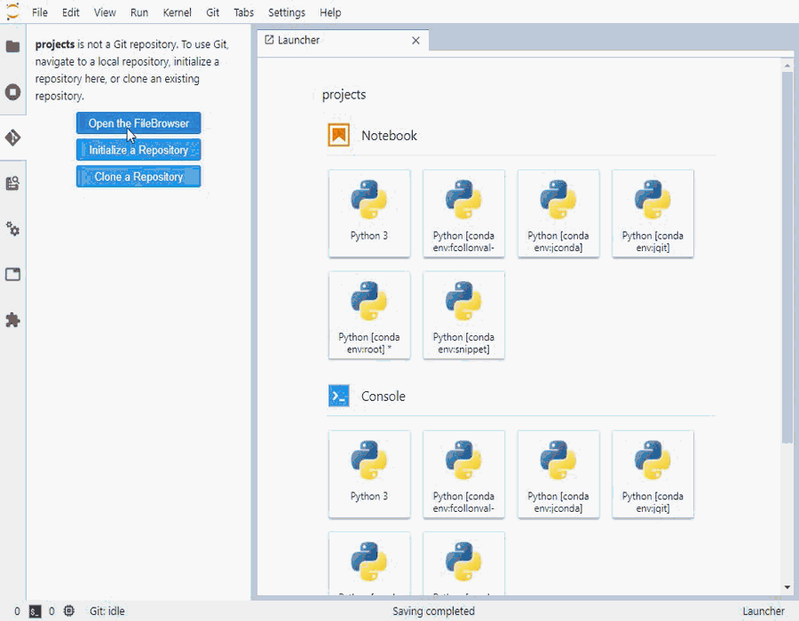Open the File Browser sidebar folder icon

pyautogui.click(x=12, y=46)
